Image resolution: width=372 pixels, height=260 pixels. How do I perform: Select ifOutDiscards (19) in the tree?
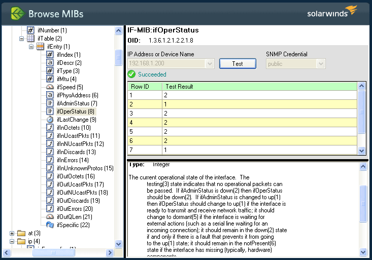click(78, 201)
